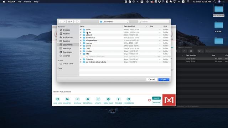The image size is (228, 128).
Task: Sort by the Size column in dialog
Action: (x=155, y=26)
